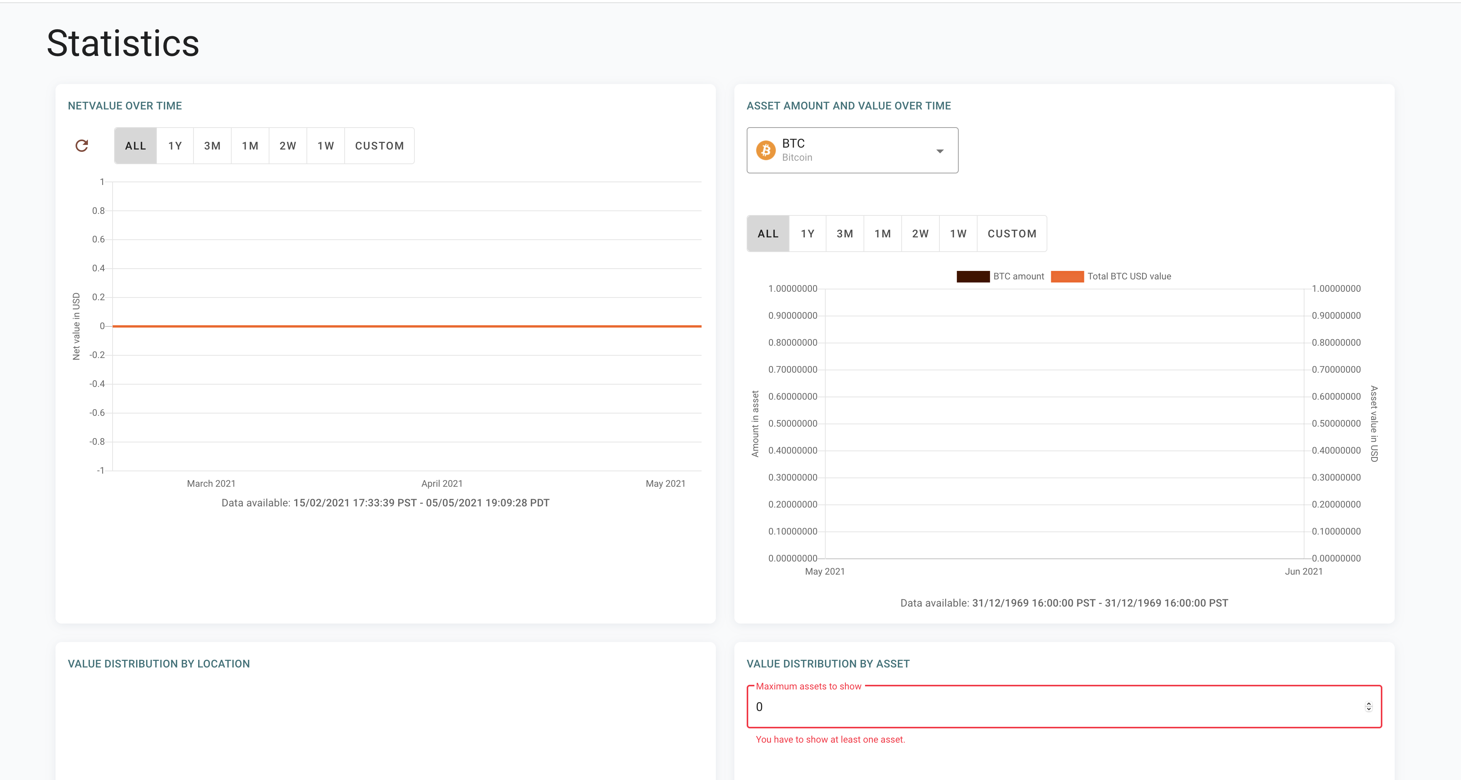Choose CUSTOM range in Asset Amount chart
Screen dimensions: 1461x780
pyautogui.click(x=1012, y=234)
